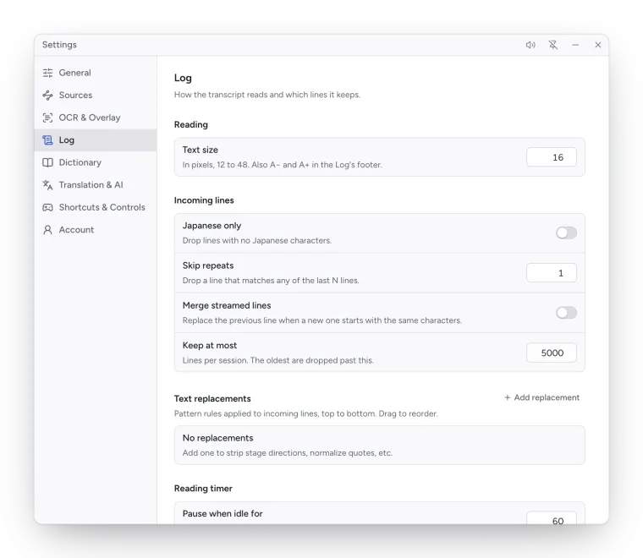Click the Merge streamed lines label
The width and height of the screenshot is (643, 558).
(227, 305)
